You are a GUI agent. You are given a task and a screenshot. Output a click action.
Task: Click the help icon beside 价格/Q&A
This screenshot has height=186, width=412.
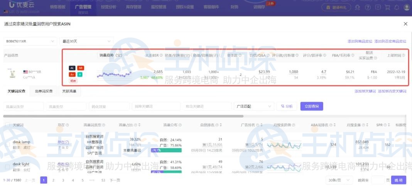coord(268,55)
